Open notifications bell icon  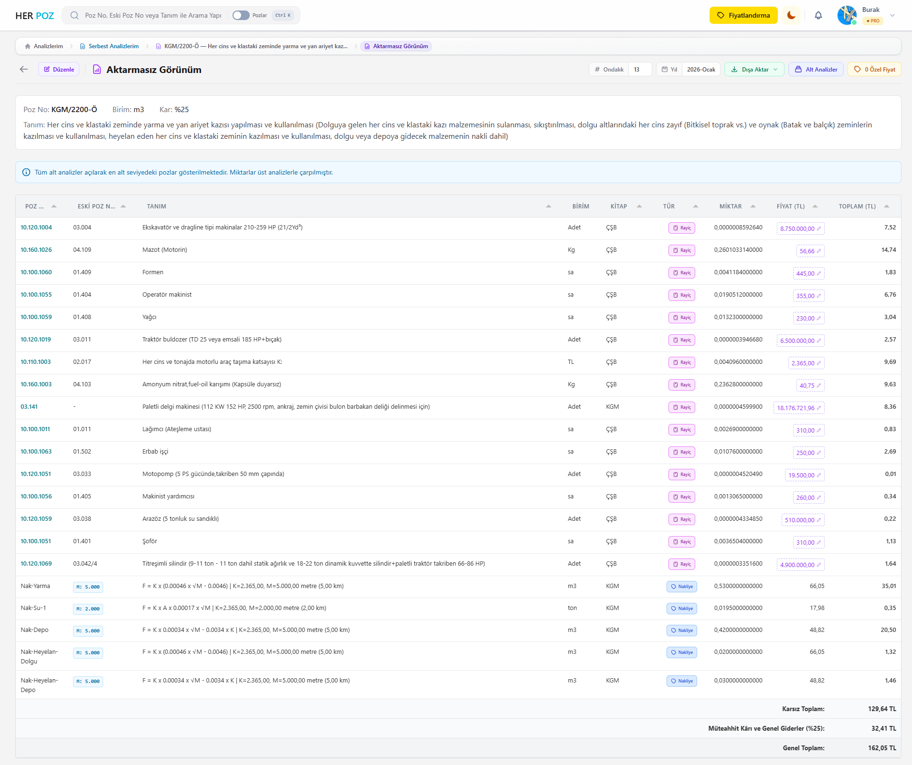pyautogui.click(x=818, y=15)
